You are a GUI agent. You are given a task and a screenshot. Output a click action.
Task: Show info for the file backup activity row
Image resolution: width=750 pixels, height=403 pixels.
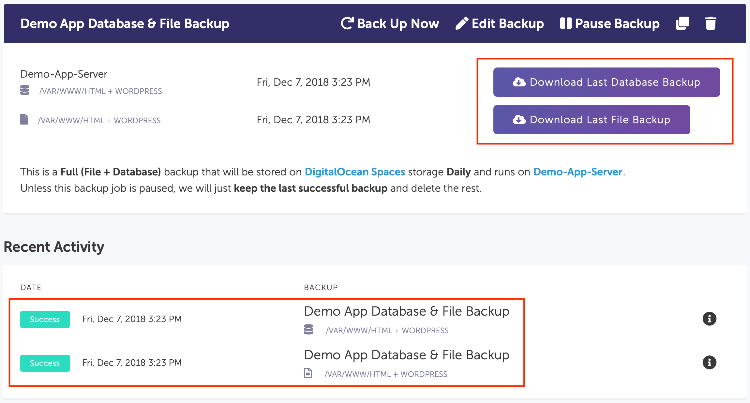[709, 363]
